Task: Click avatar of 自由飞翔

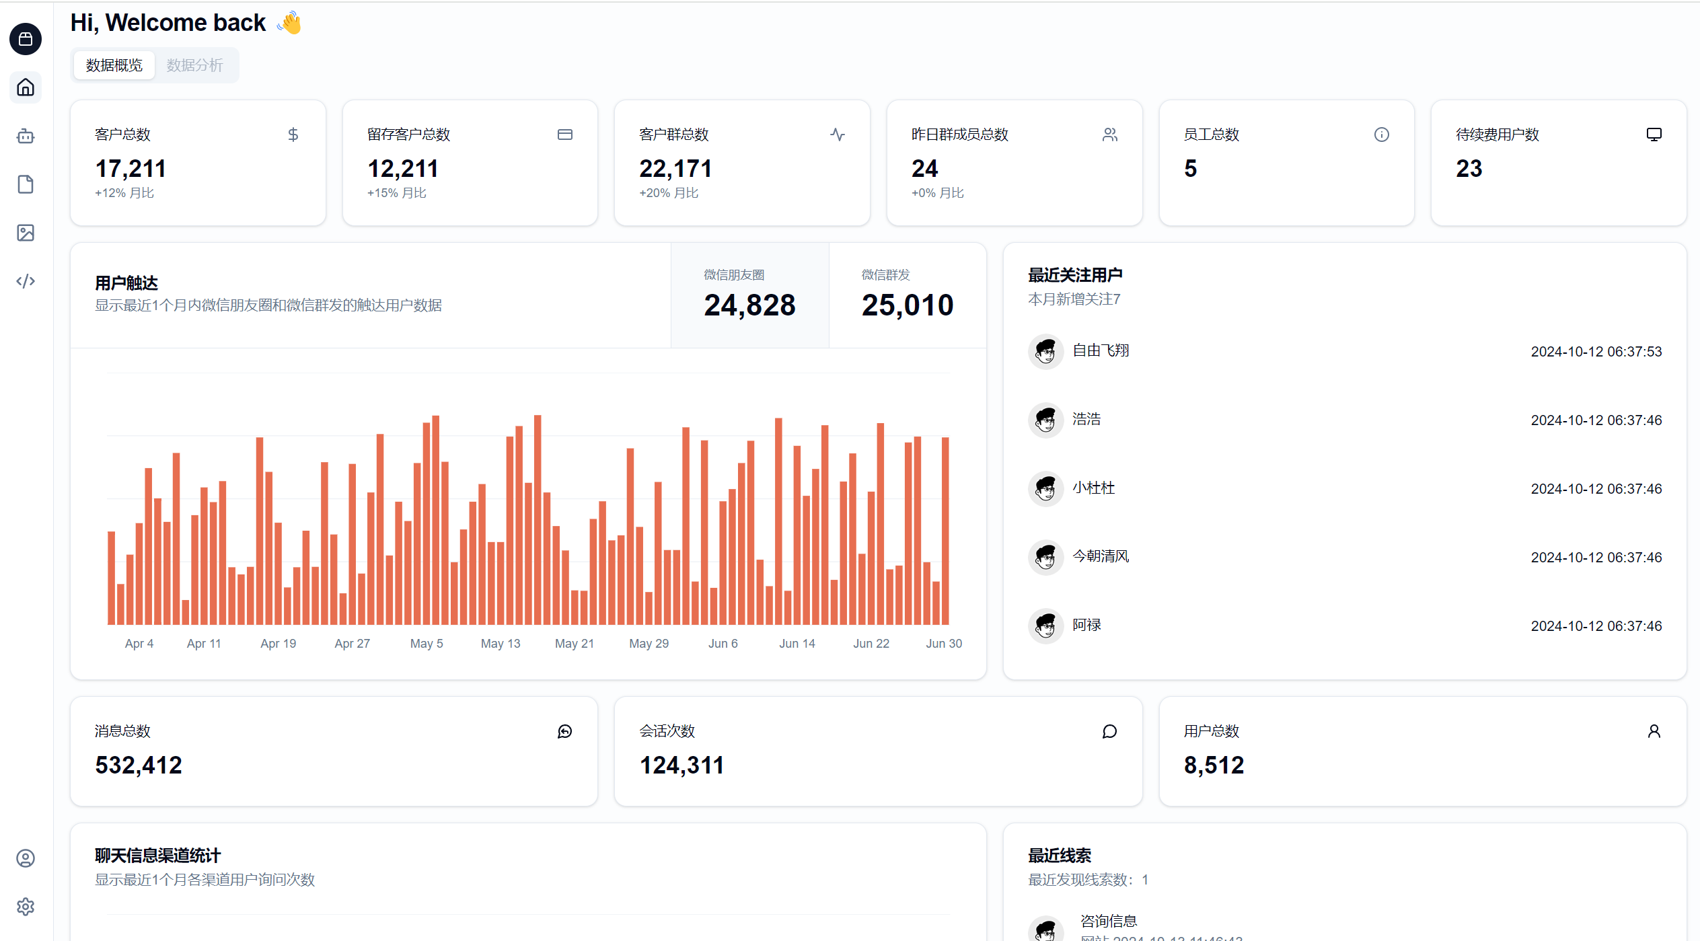Action: [x=1045, y=351]
